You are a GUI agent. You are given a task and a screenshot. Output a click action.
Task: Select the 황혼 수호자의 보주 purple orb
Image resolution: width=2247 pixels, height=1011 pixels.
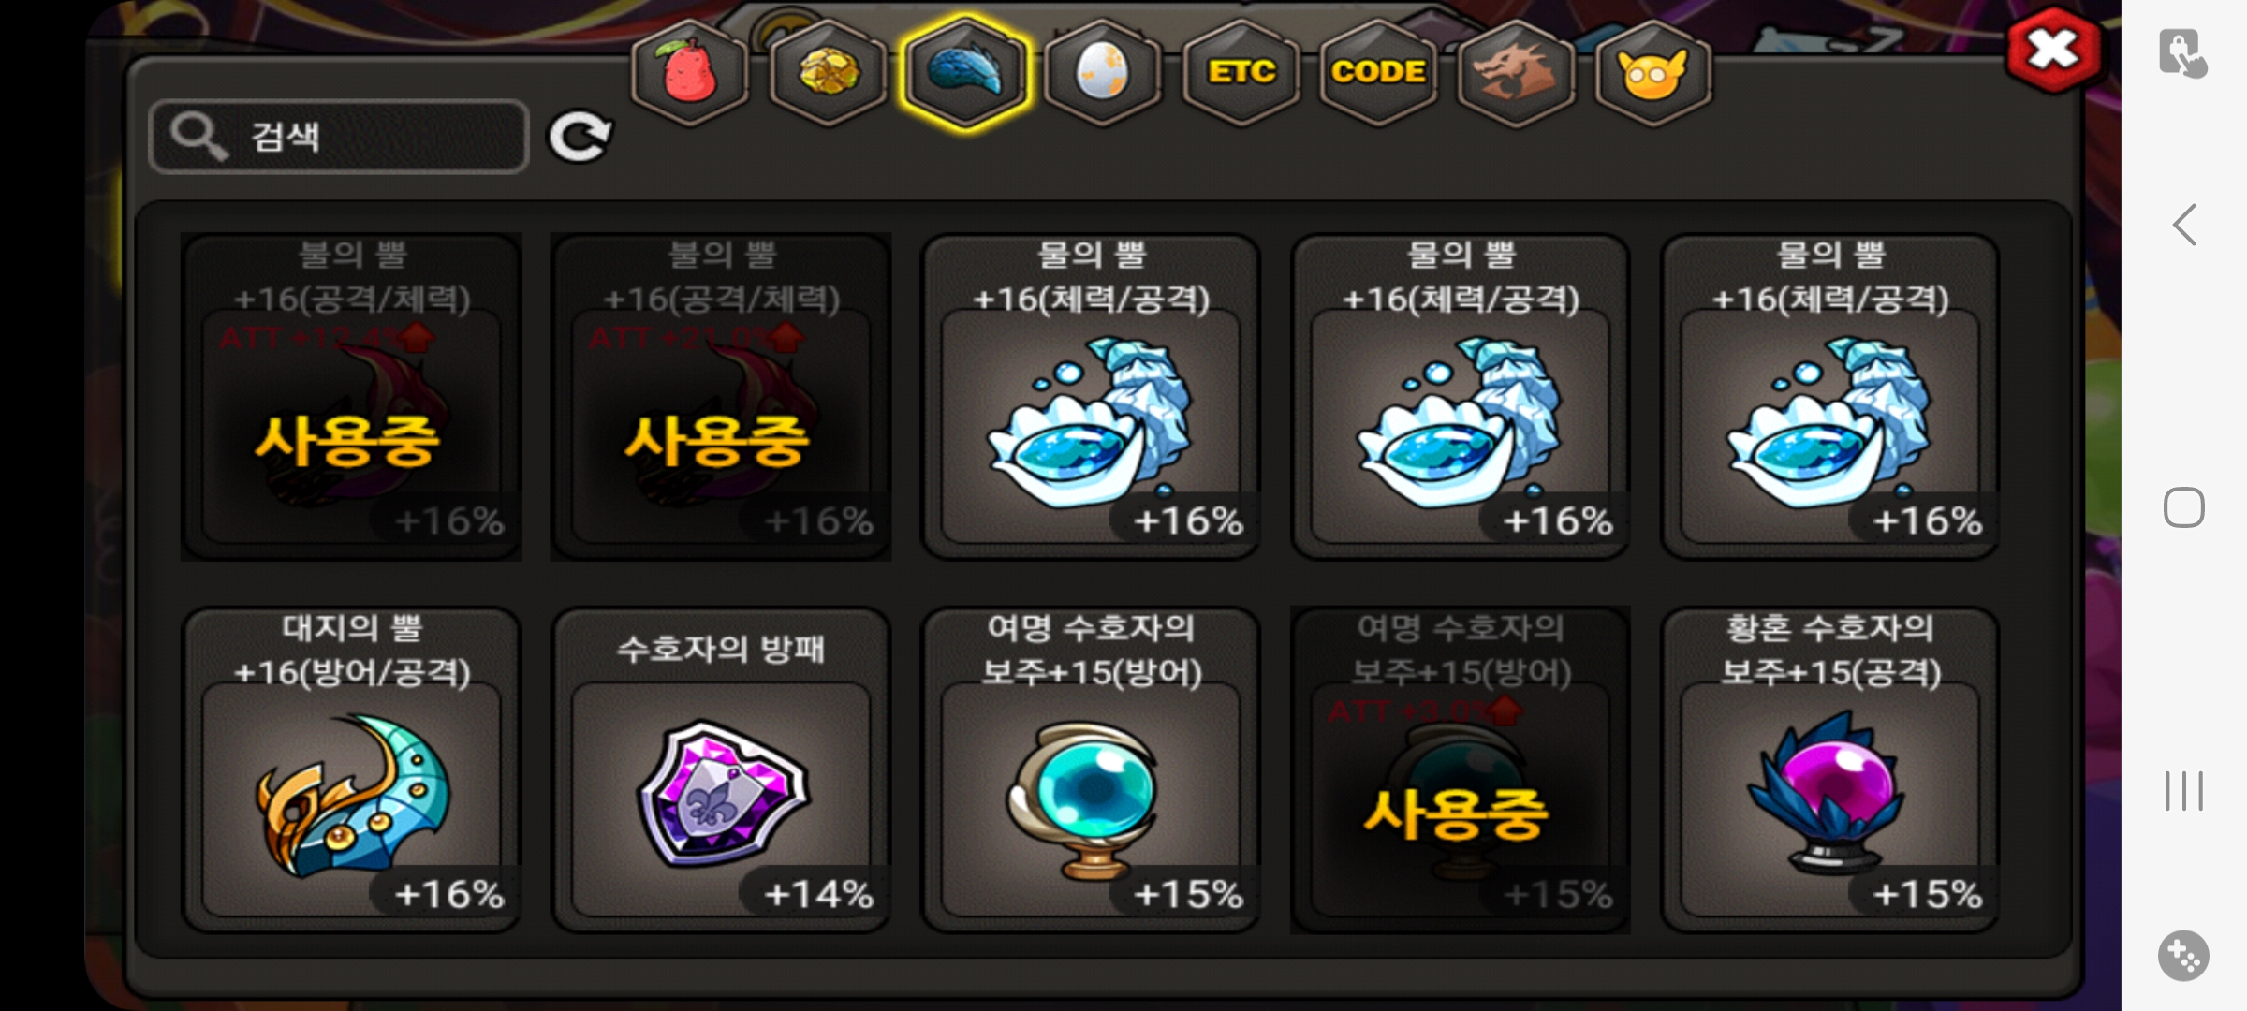tap(1830, 769)
